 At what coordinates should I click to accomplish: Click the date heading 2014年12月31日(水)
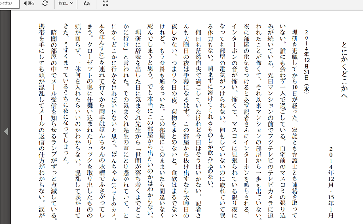click(306, 62)
